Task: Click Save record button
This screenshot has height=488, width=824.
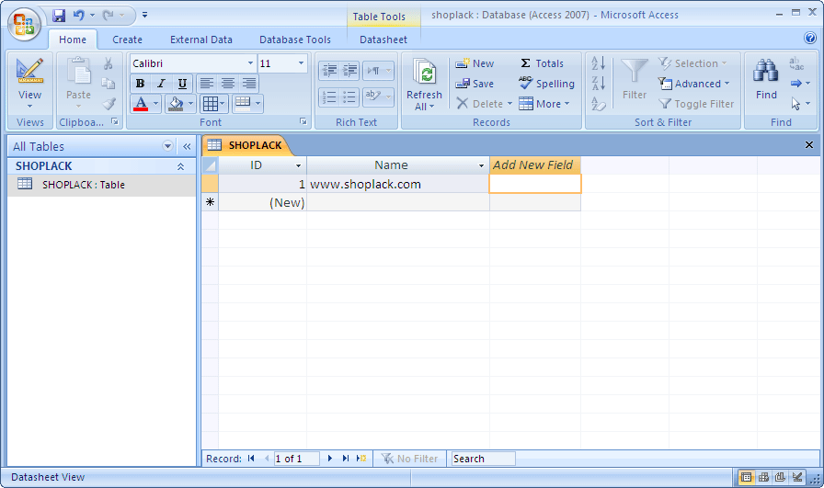Action: point(474,84)
